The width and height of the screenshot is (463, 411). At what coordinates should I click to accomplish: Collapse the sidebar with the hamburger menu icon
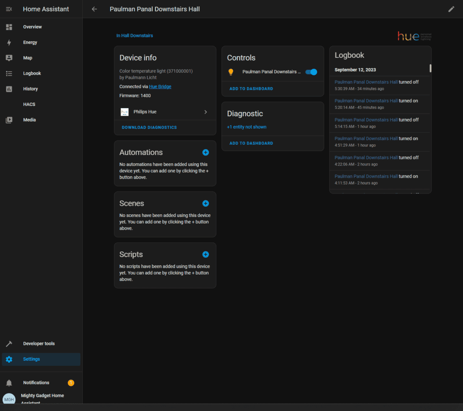pyautogui.click(x=9, y=9)
